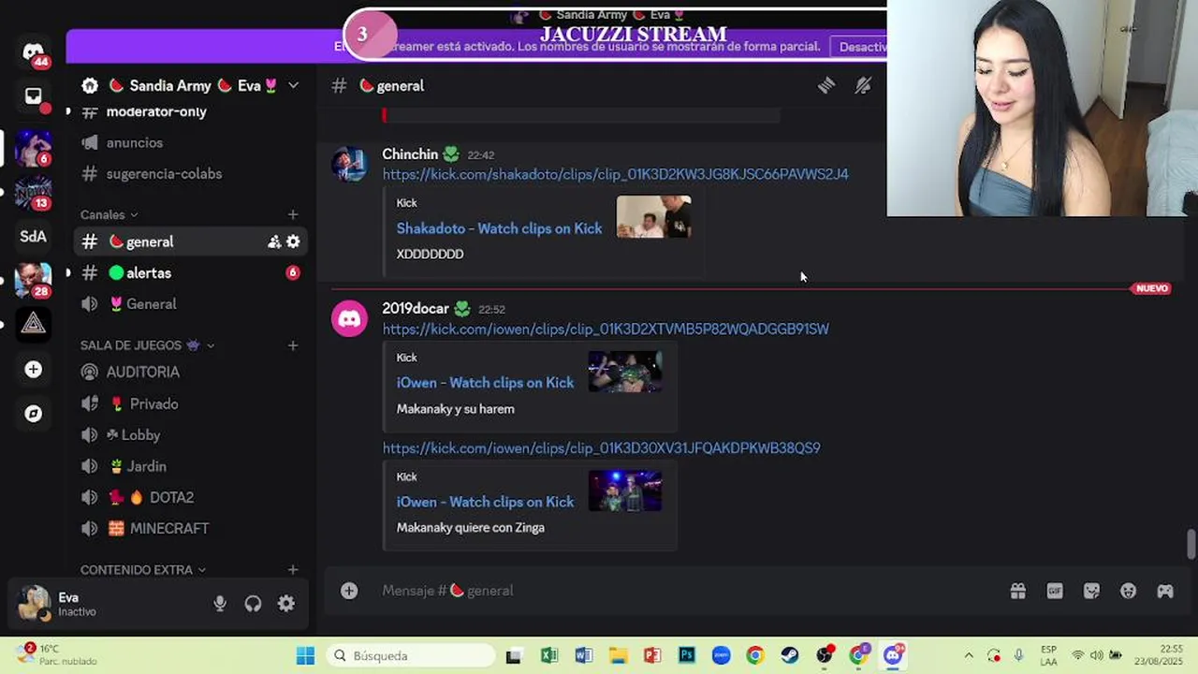Image resolution: width=1198 pixels, height=674 pixels.
Task: Click the chat scrollbar thumb
Action: 1191,544
